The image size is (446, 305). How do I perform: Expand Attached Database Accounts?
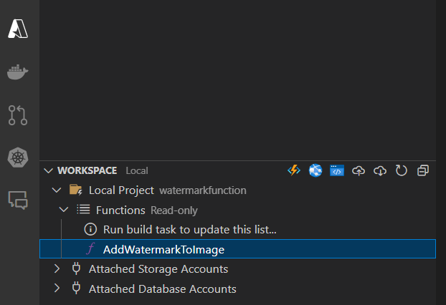[x=57, y=289]
